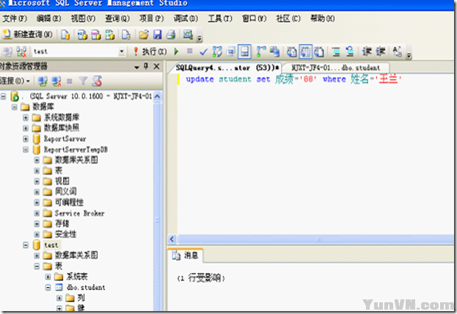Click the last icon on the Object Explorer toolbar
Screen dimensions: 457x314
point(97,81)
